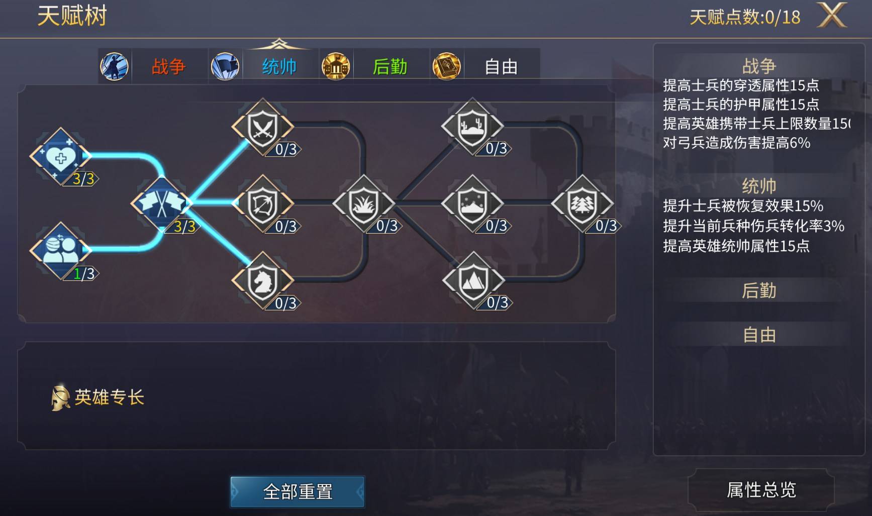The height and width of the screenshot is (516, 872).
Task: Select the desert cactus terrain talent
Action: tap(473, 127)
